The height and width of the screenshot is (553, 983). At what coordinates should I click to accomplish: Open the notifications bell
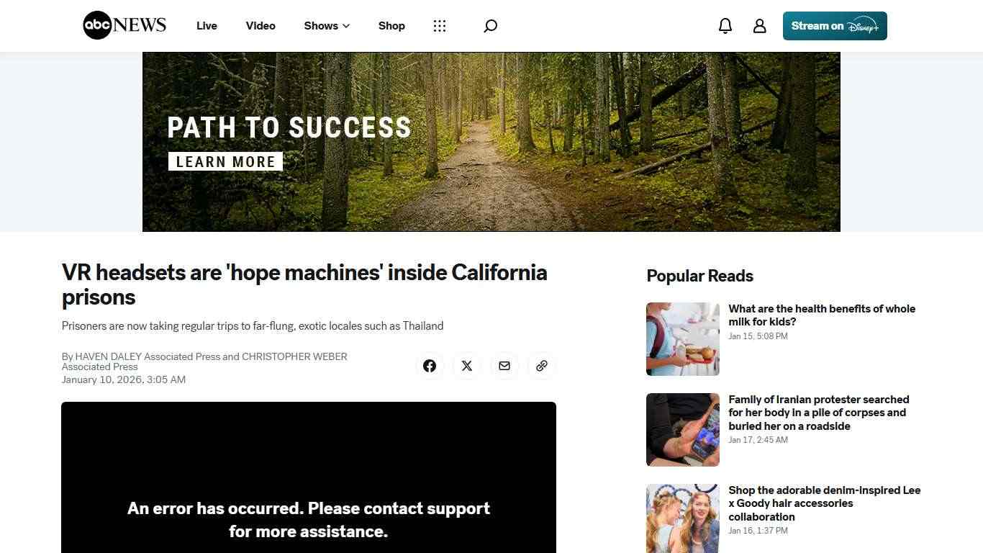pyautogui.click(x=725, y=26)
